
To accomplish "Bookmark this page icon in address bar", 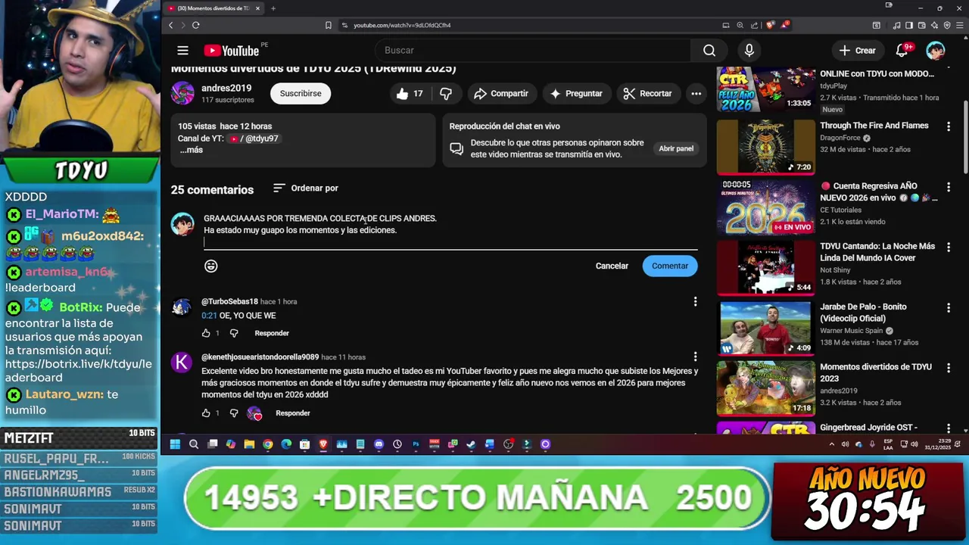I will pos(329,25).
